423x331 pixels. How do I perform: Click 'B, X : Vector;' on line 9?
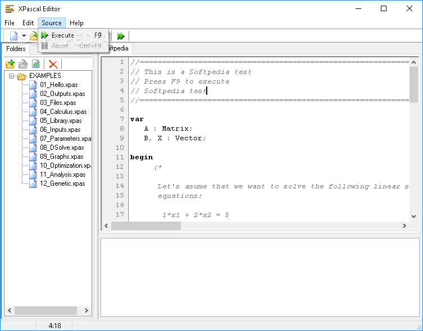[x=175, y=138]
